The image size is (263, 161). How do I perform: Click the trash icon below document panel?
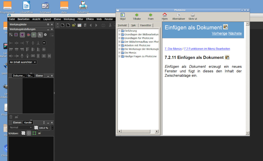coord(11,117)
